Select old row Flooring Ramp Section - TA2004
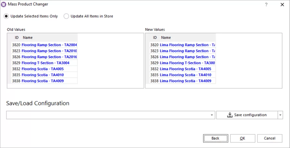 [49, 45]
